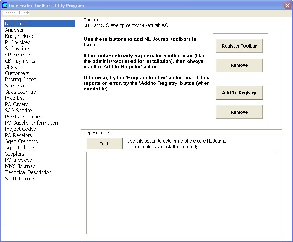Select Analyser in the list
Screen dimensions: 293x242
(40, 30)
